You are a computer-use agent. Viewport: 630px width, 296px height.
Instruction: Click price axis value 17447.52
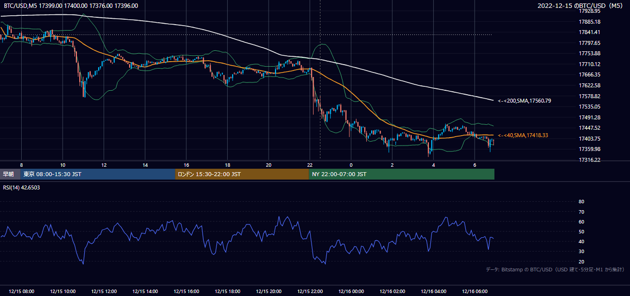pyautogui.click(x=589, y=128)
